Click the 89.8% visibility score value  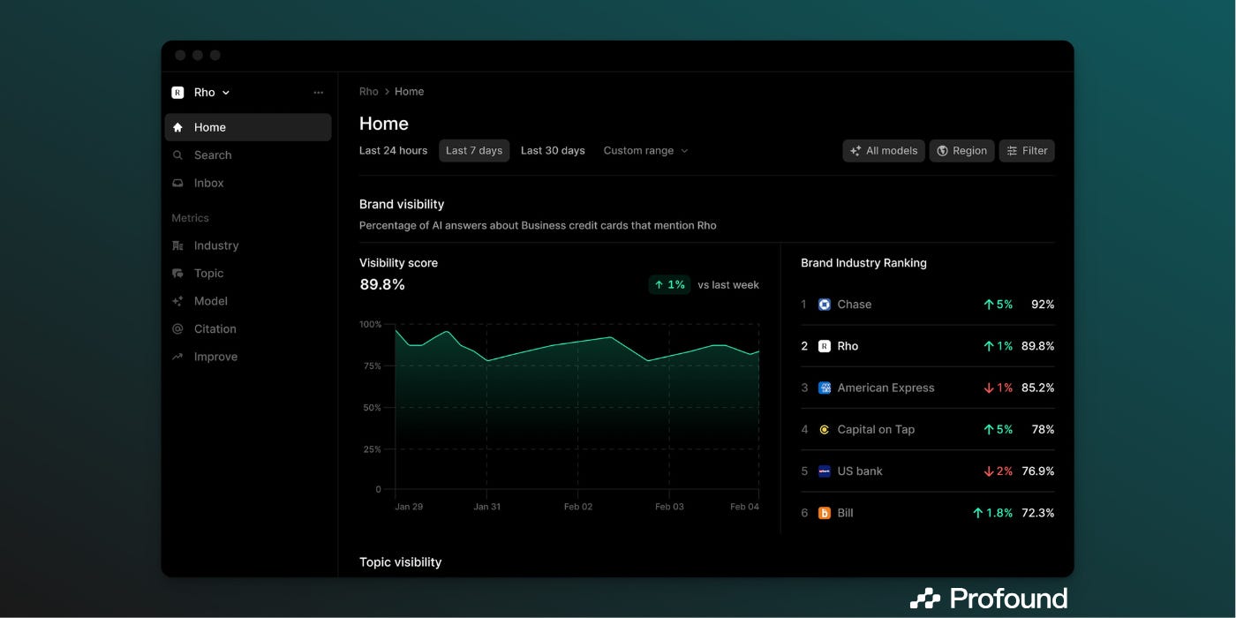[382, 284]
